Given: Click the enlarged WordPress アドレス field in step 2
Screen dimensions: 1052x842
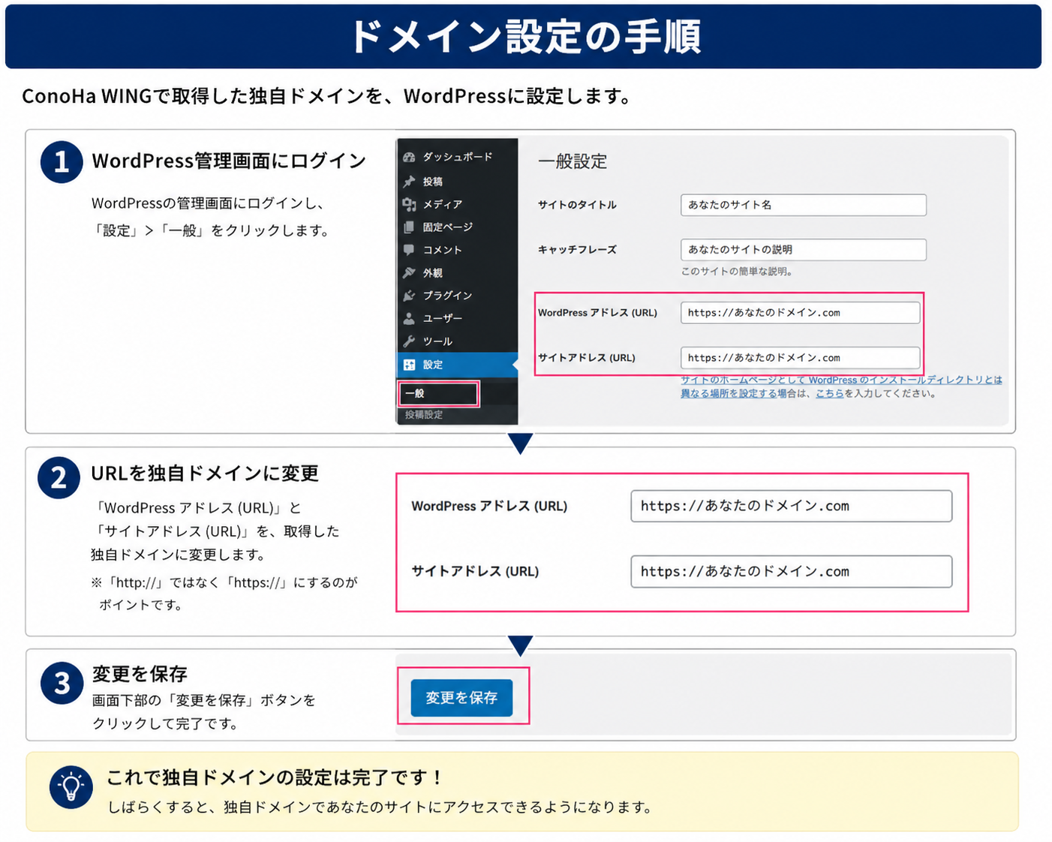Looking at the screenshot, I should (x=791, y=506).
